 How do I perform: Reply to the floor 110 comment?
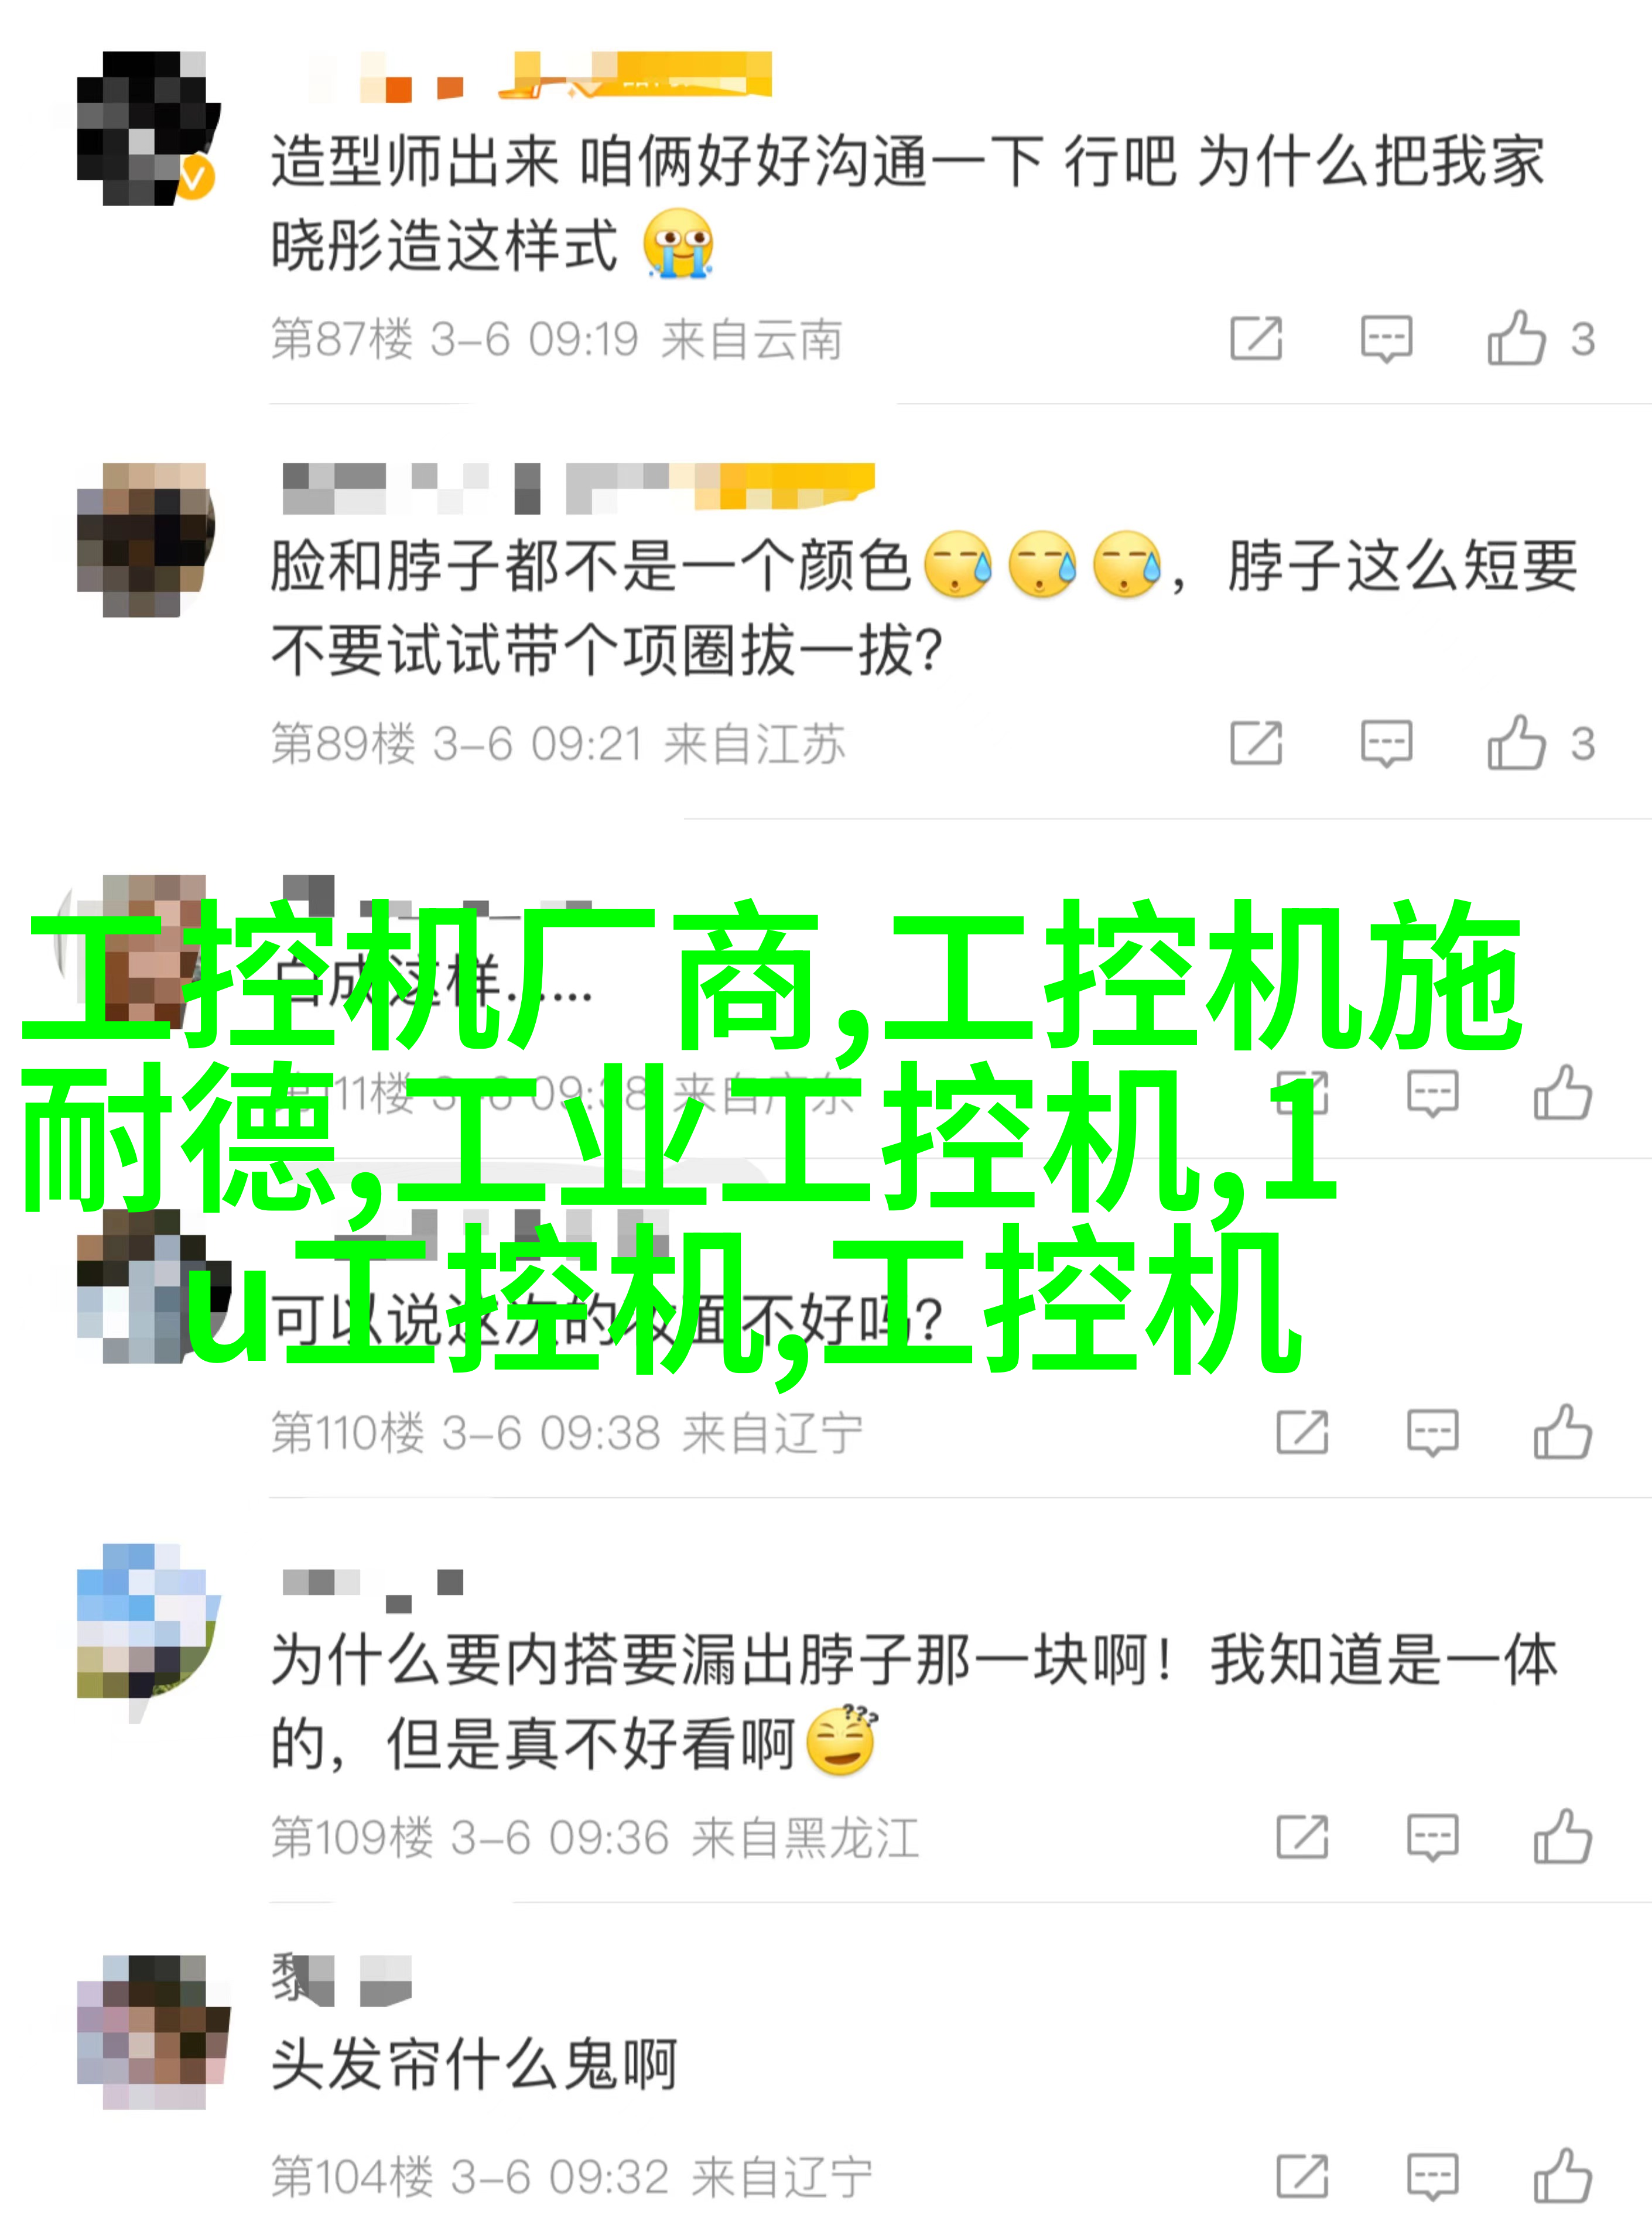click(x=1432, y=1433)
